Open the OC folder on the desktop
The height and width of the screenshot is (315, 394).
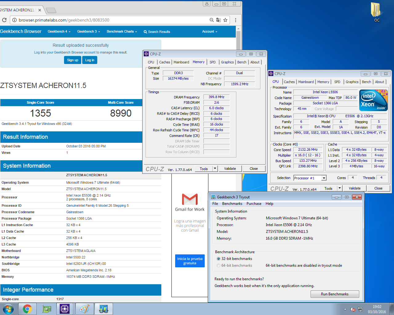tap(377, 12)
